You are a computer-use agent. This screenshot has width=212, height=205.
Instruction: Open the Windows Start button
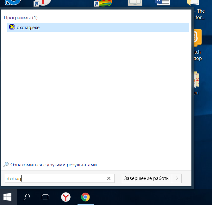coord(8,197)
